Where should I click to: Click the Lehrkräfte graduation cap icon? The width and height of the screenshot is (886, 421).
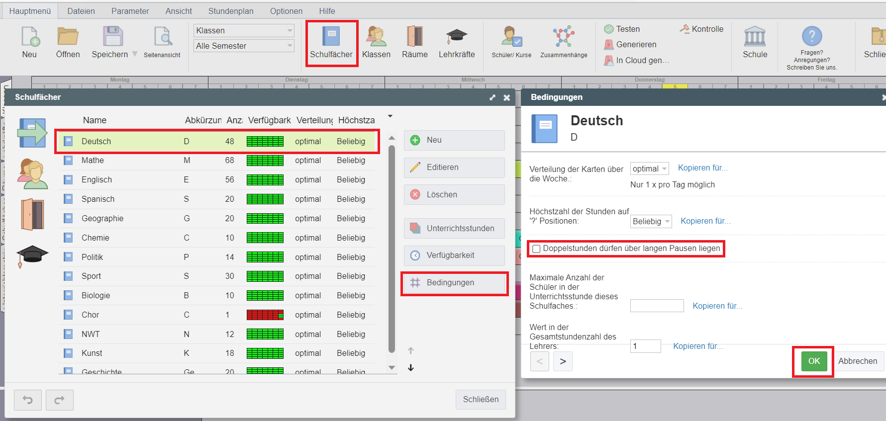click(x=456, y=37)
